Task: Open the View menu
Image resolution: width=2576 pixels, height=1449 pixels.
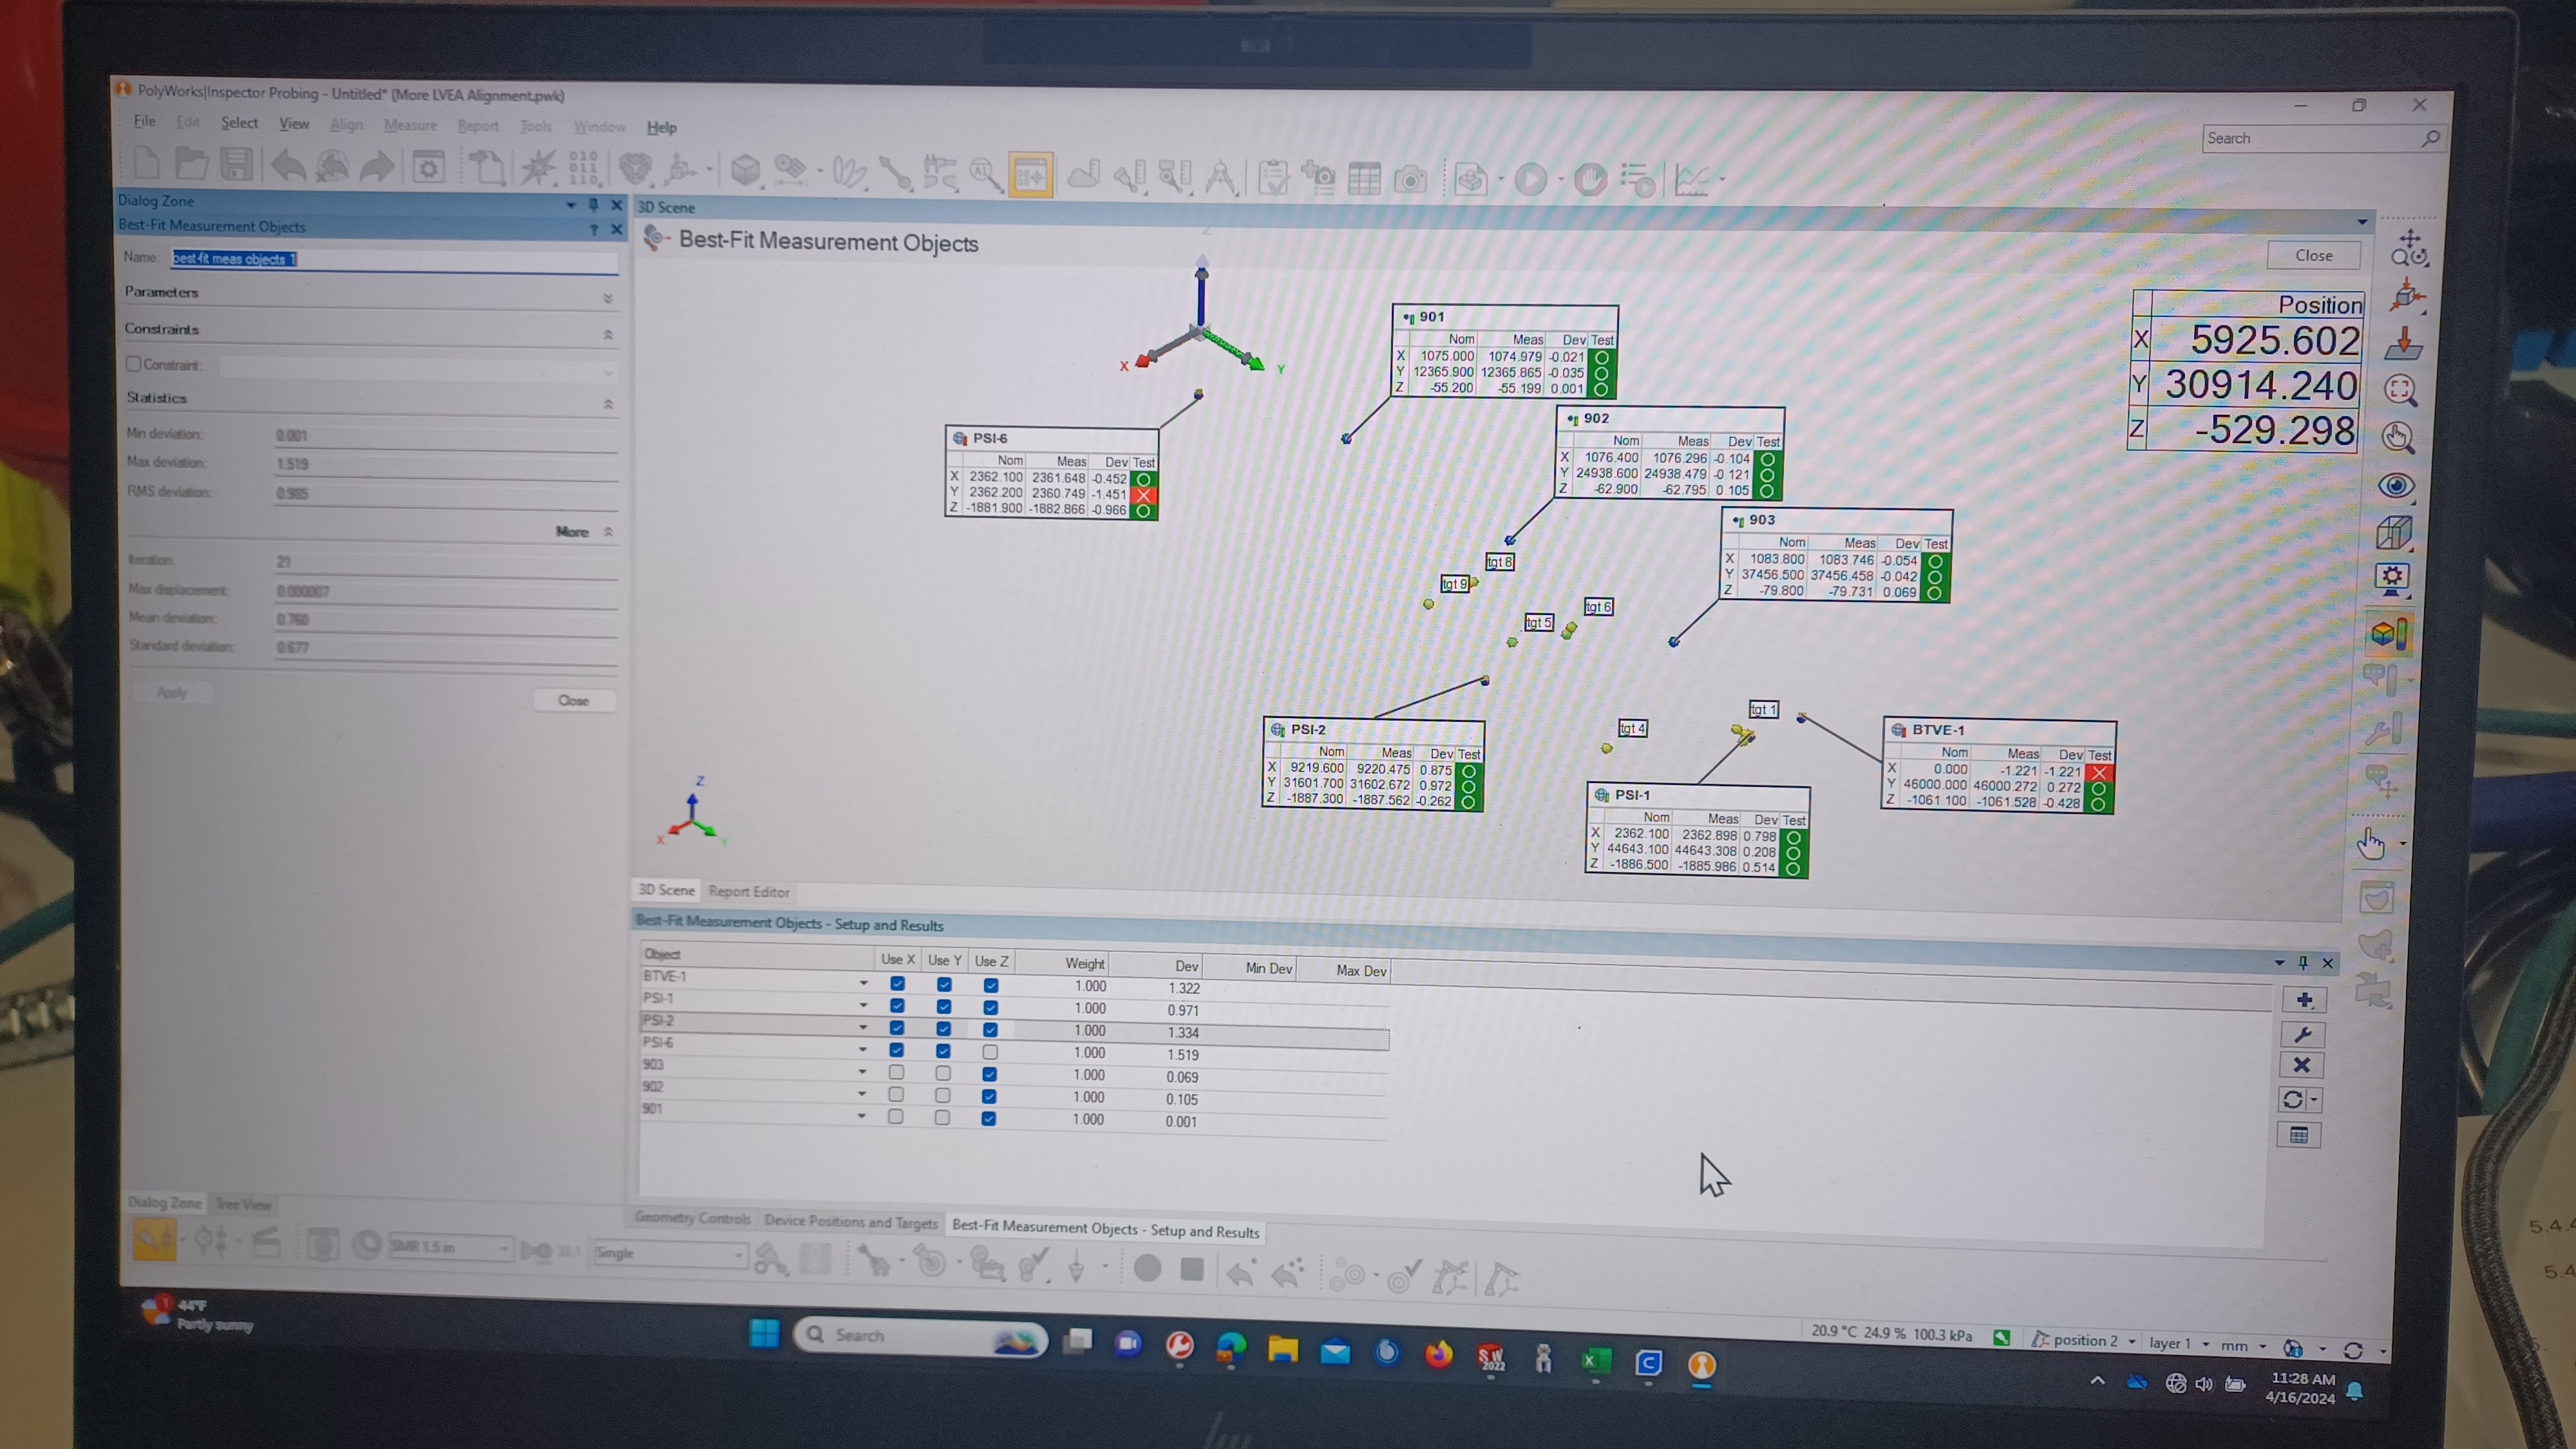Action: coord(294,124)
